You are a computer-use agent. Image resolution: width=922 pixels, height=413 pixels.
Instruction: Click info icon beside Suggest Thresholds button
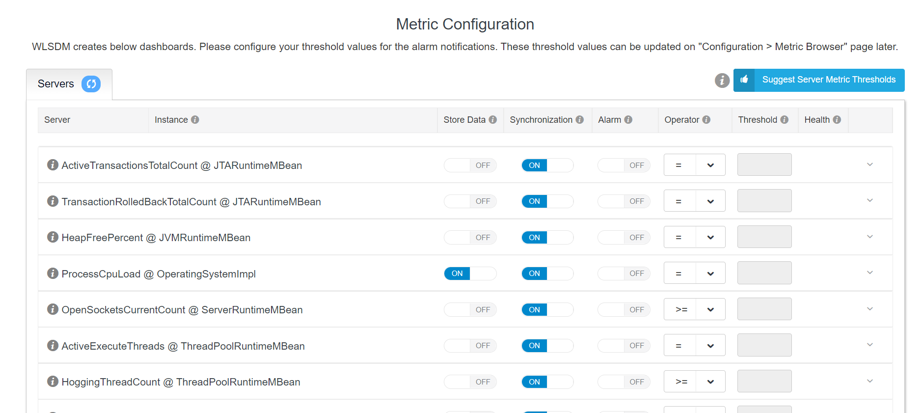point(722,80)
